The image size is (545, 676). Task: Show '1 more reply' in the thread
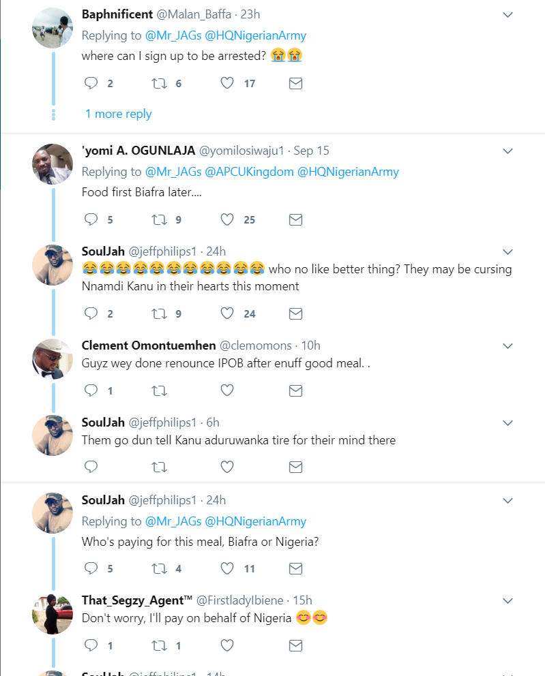pos(118,114)
